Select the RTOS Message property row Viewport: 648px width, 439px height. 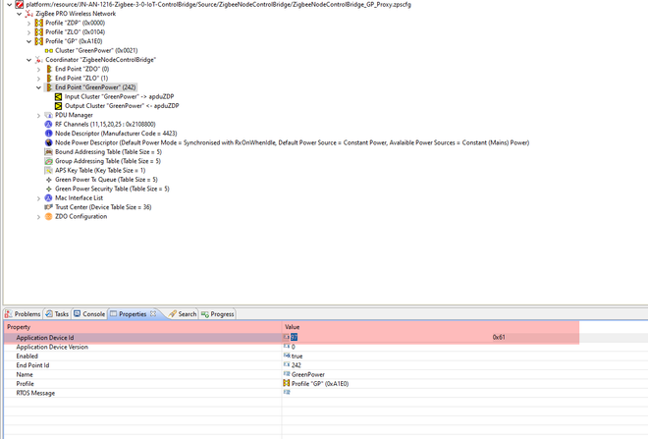(326, 393)
